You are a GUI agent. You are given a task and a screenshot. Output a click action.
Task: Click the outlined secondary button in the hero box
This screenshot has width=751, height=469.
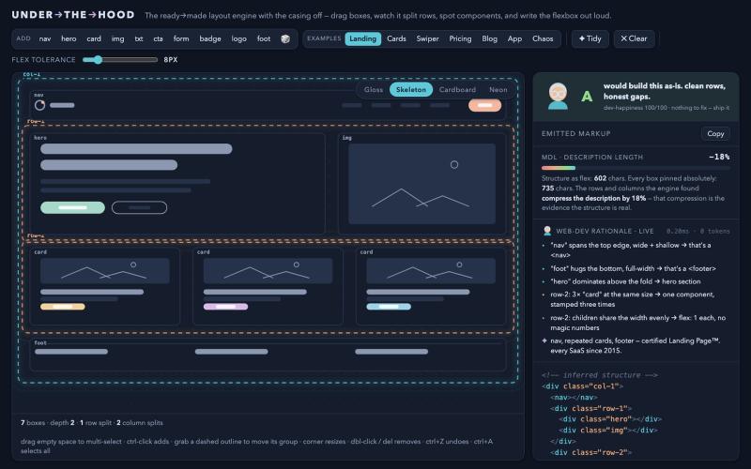(139, 207)
